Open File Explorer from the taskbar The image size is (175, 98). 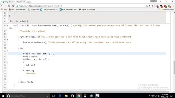point(66,96)
